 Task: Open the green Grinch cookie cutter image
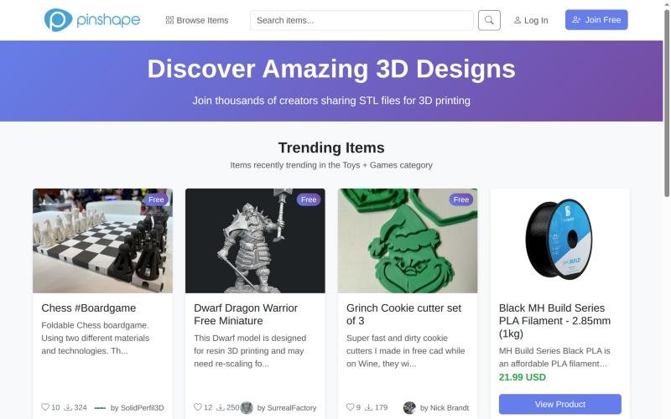coord(408,241)
